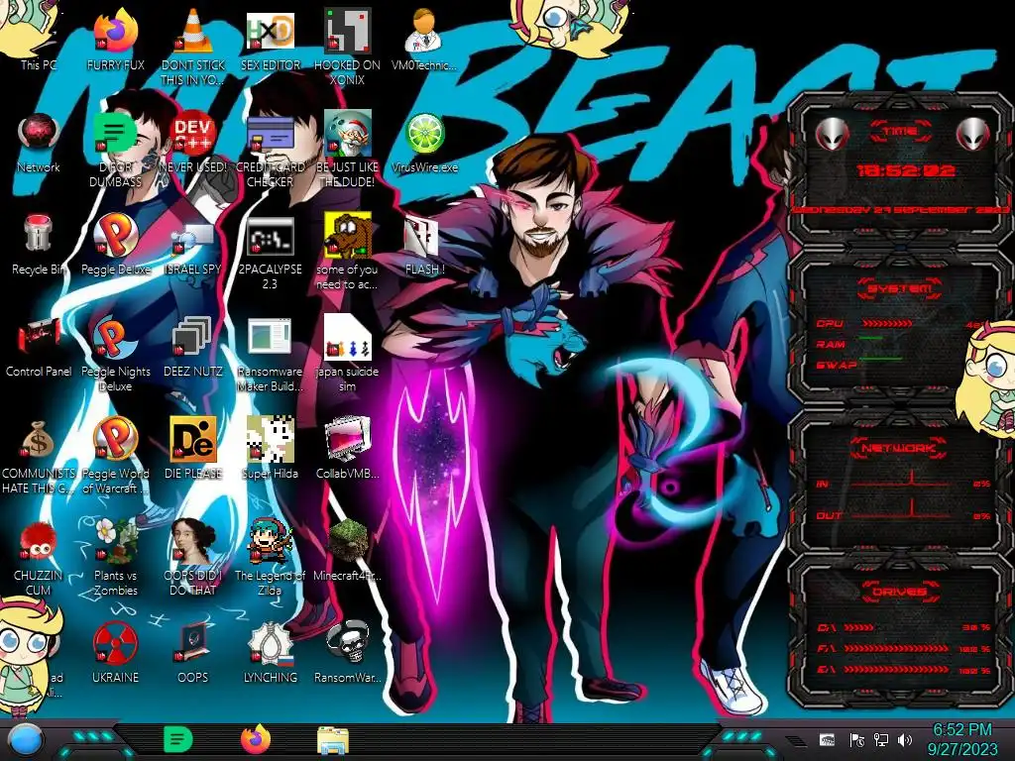The image size is (1015, 761).
Task: Open the some of you need to ac... dog icon
Action: [x=347, y=253]
